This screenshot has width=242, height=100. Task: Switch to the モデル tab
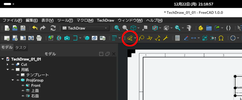[7, 47]
